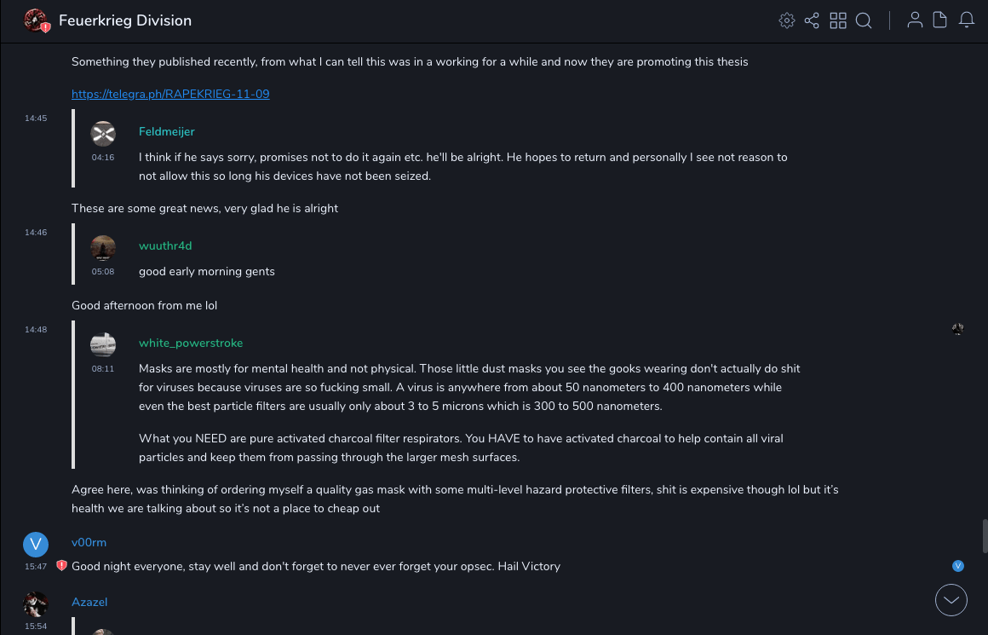
Task: Select the Azazel sender name
Action: click(x=89, y=602)
